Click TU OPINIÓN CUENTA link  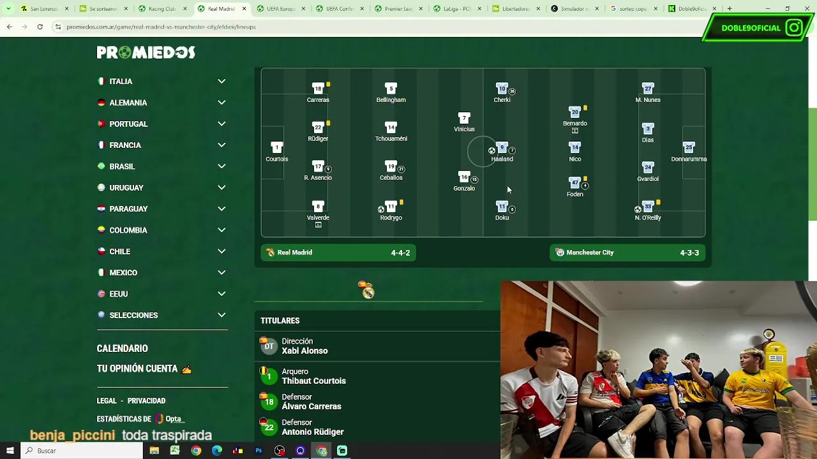[144, 368]
